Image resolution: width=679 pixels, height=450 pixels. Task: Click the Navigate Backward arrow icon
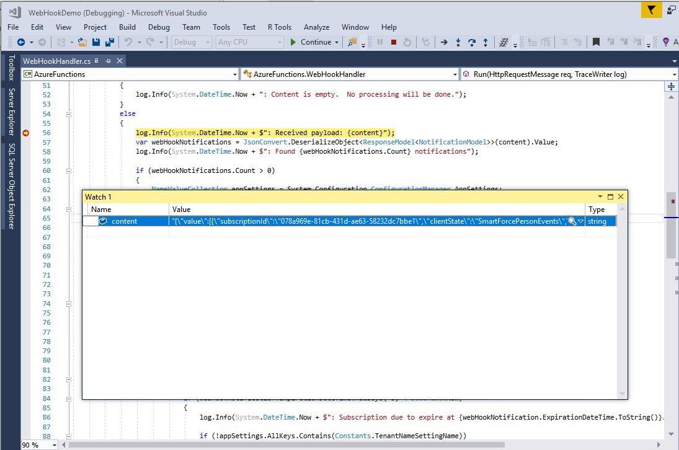21,42
